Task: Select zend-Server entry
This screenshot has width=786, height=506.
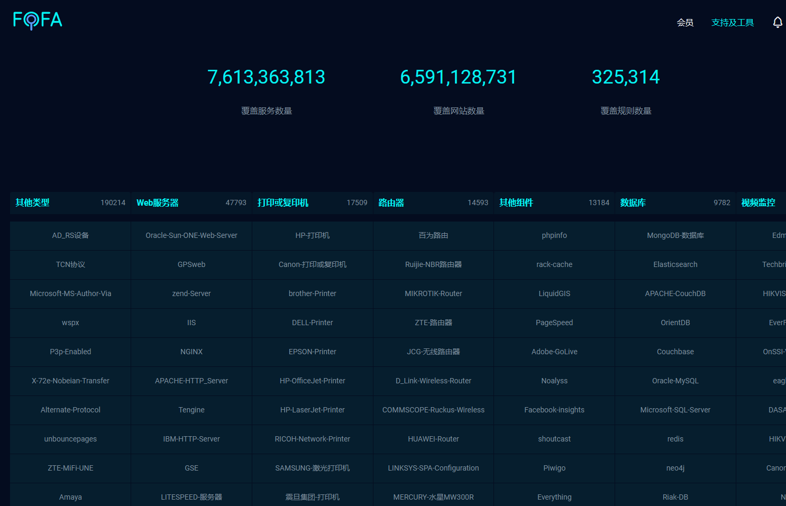Action: (191, 293)
